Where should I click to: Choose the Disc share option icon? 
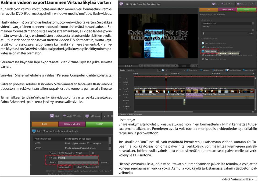[203, 43]
